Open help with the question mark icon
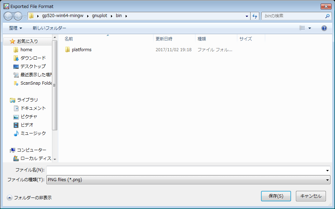 tap(324, 28)
